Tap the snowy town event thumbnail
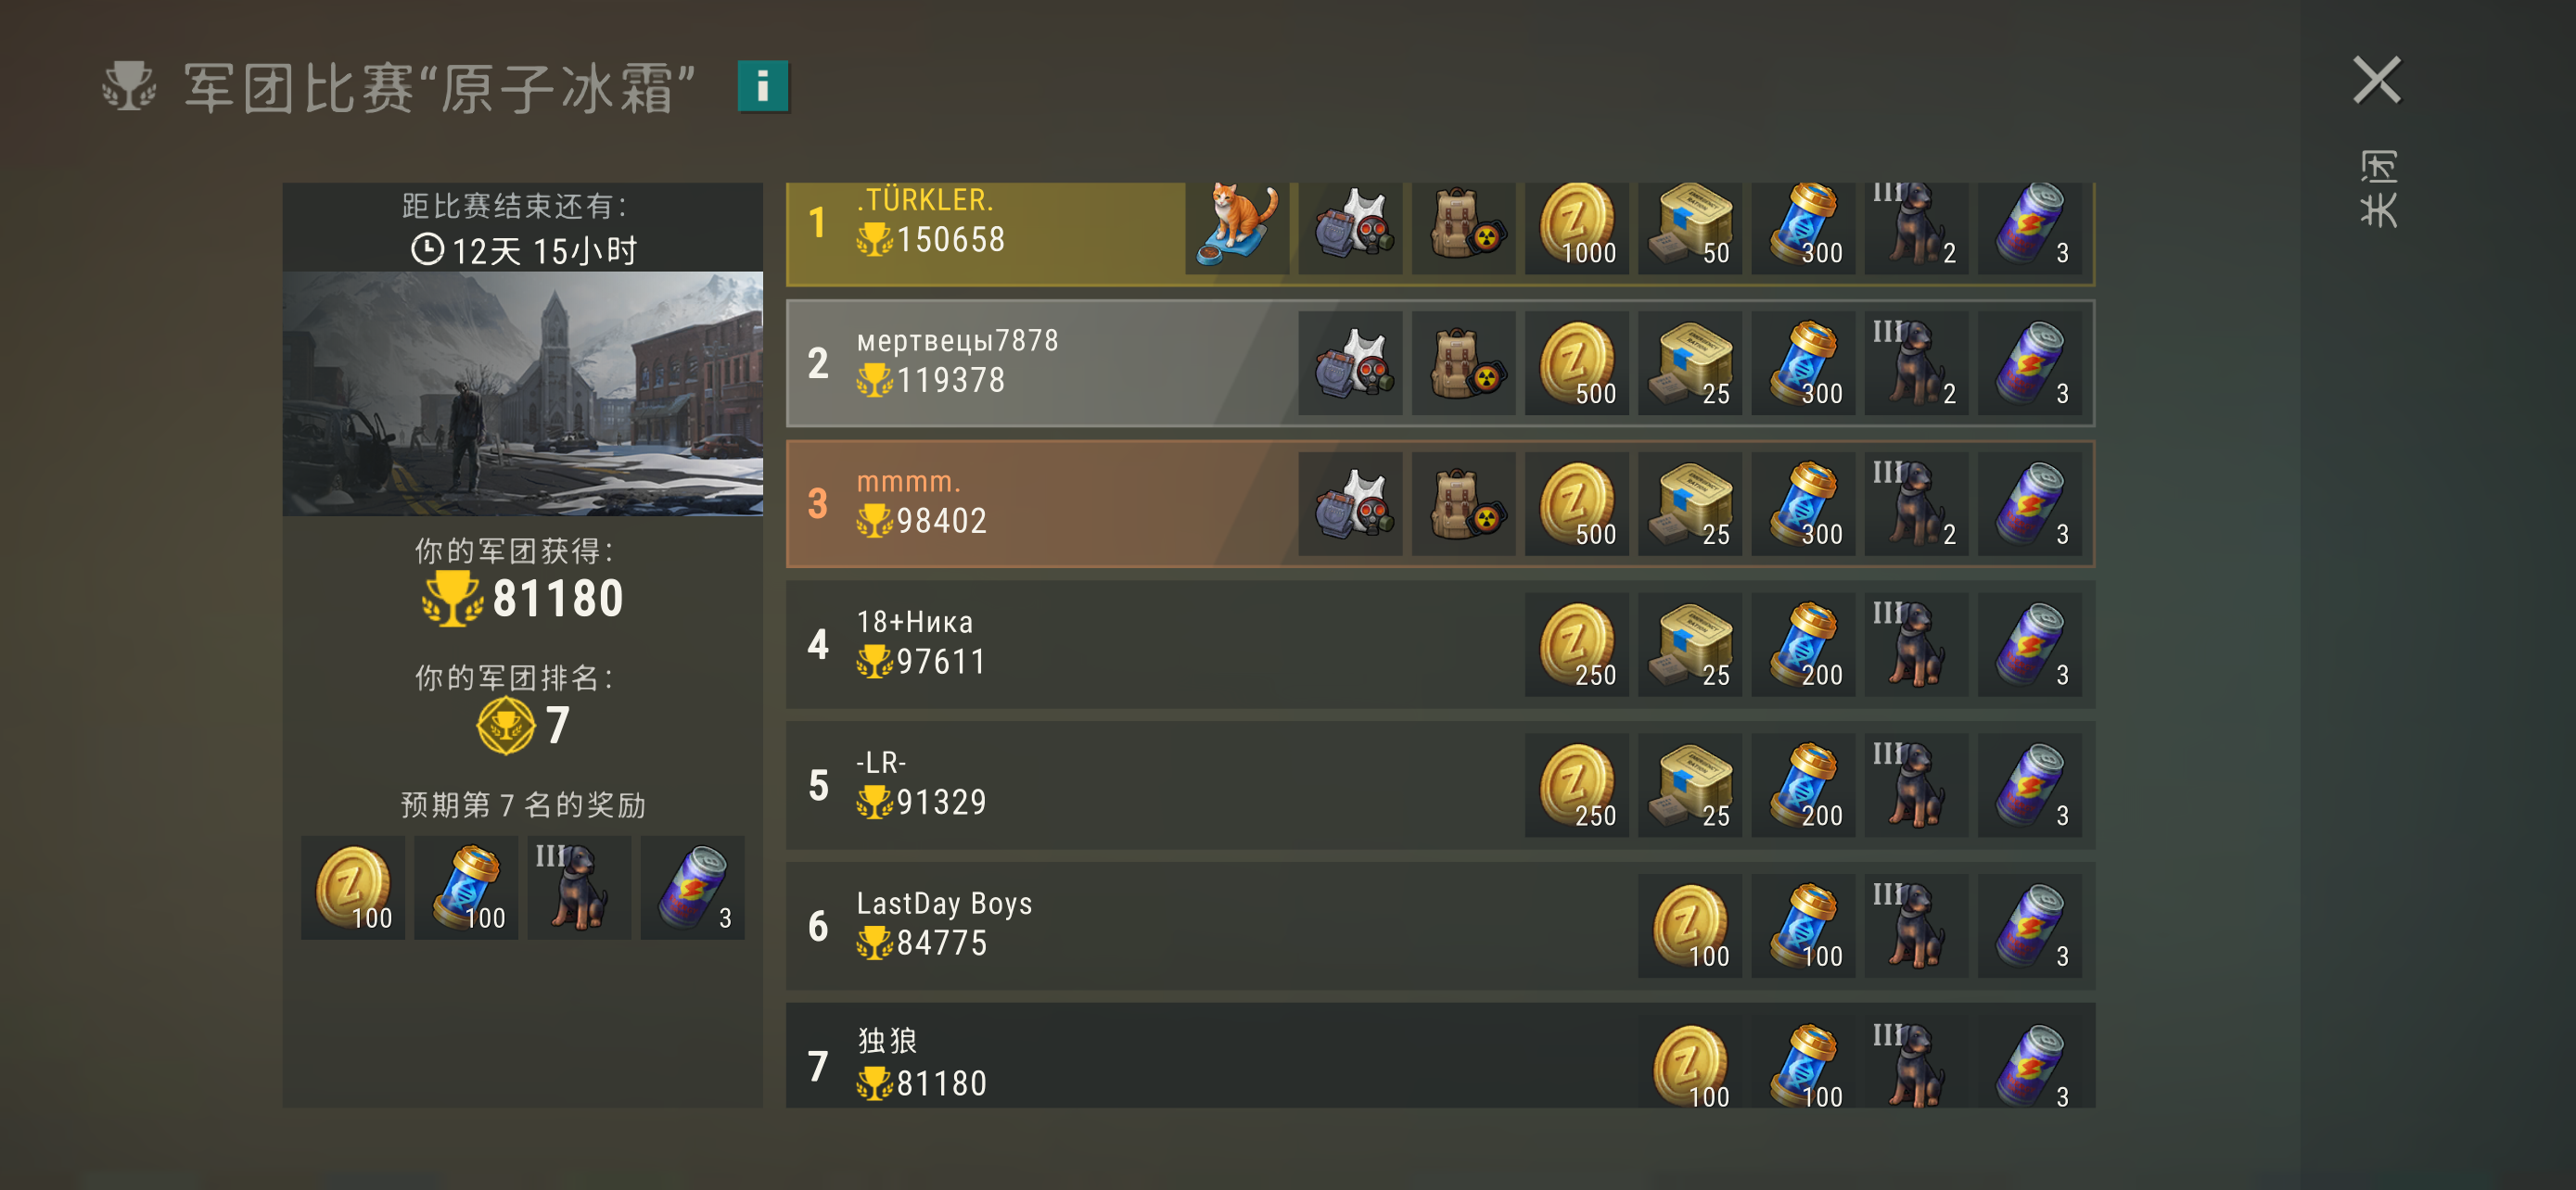Screen dimensions: 2576x1190 pos(523,394)
